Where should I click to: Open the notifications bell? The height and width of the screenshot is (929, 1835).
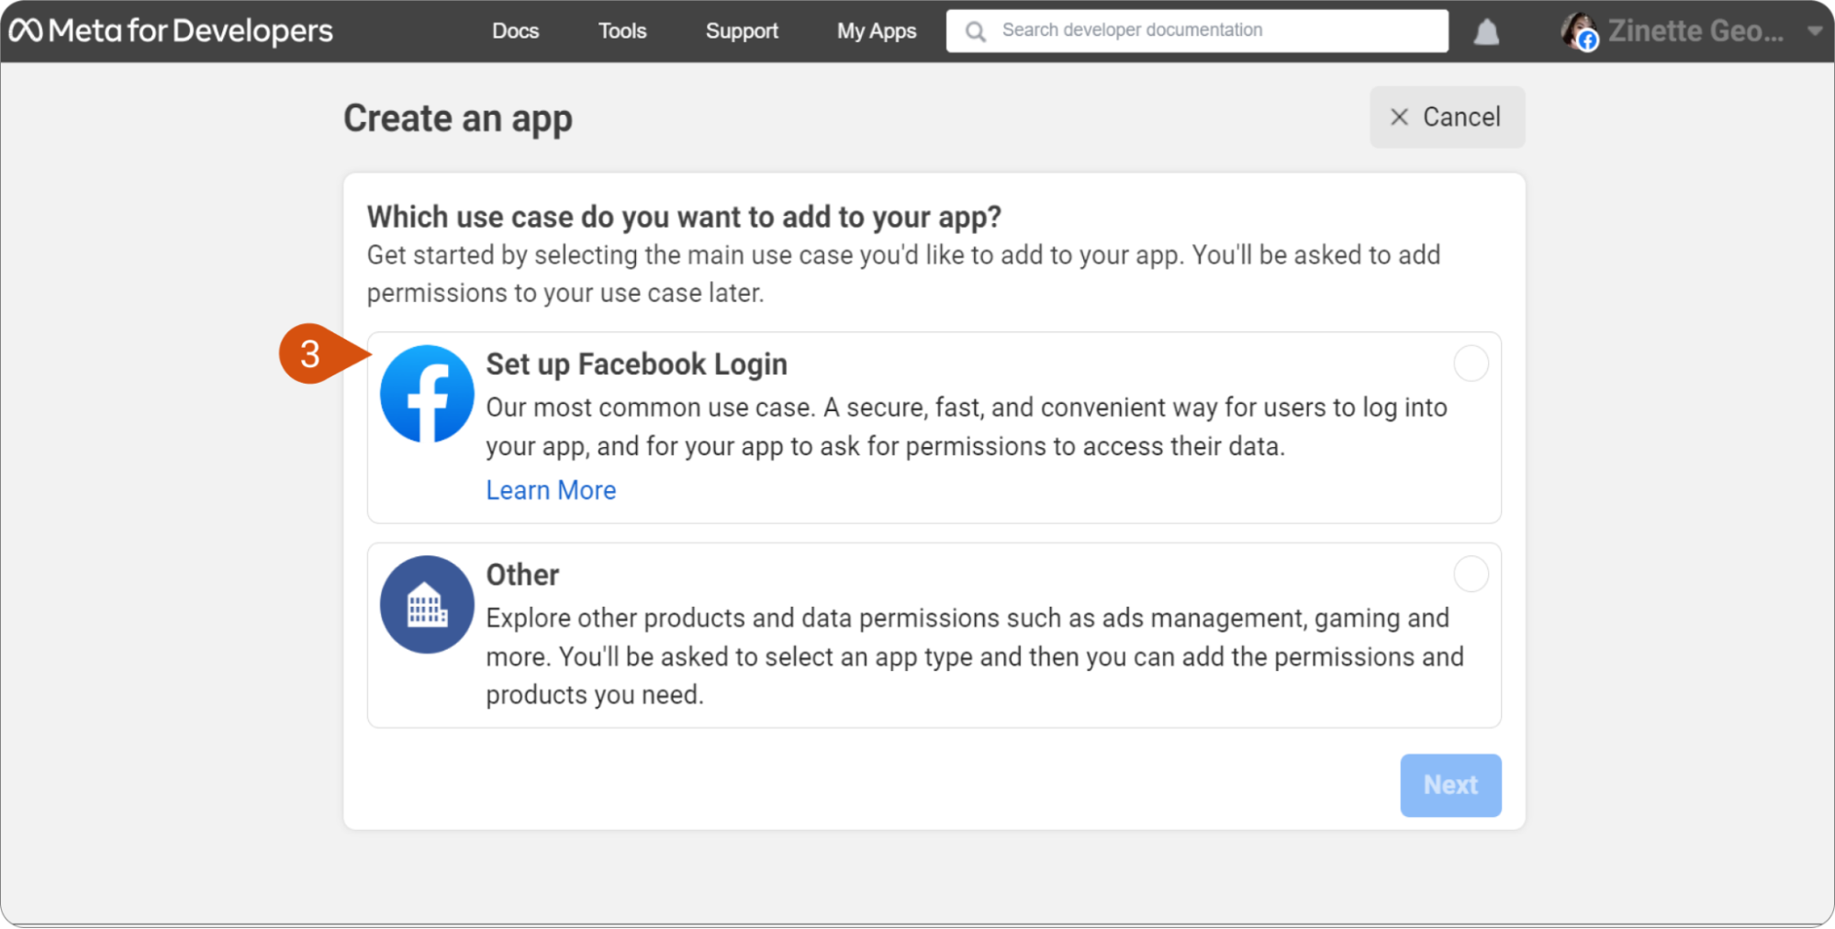(1486, 32)
